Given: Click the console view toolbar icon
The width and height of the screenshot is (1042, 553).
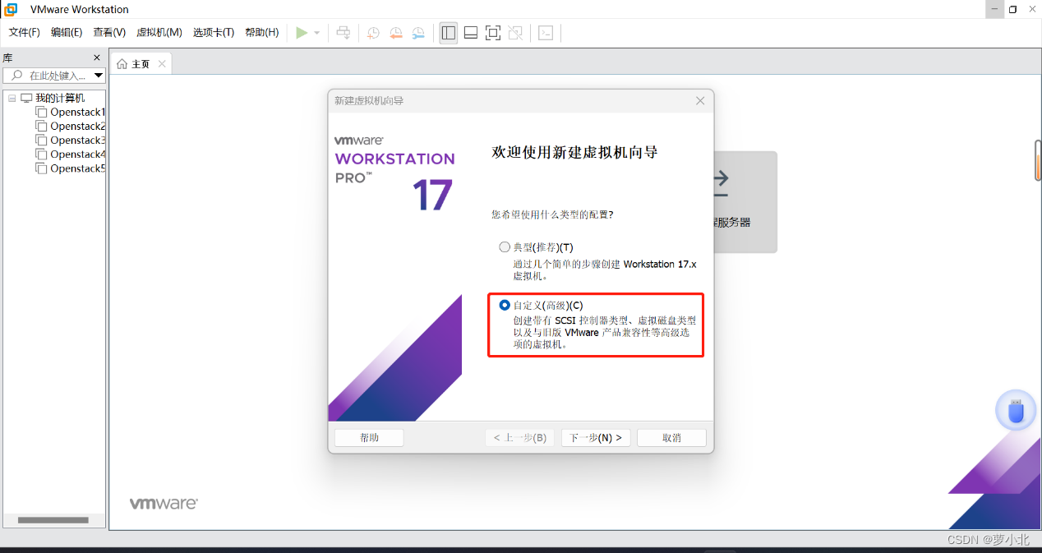Looking at the screenshot, I should (546, 33).
